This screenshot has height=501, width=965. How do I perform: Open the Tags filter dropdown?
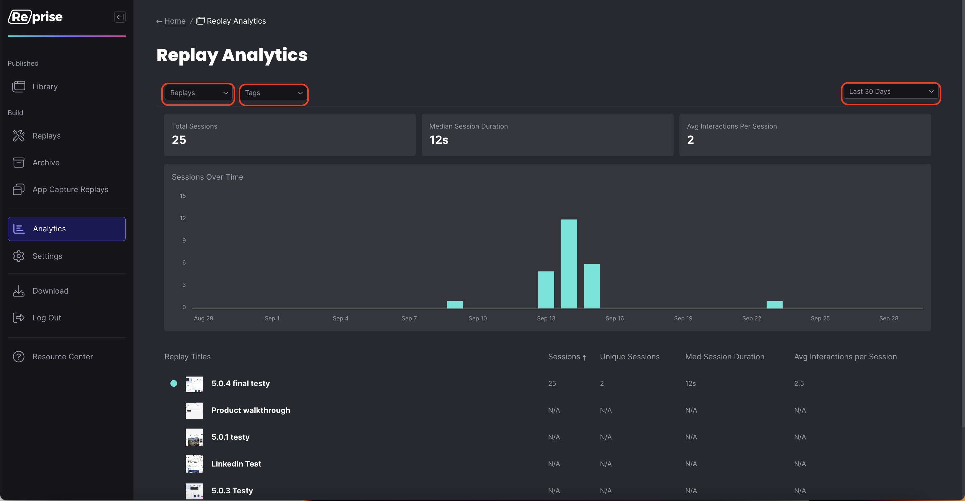[273, 93]
